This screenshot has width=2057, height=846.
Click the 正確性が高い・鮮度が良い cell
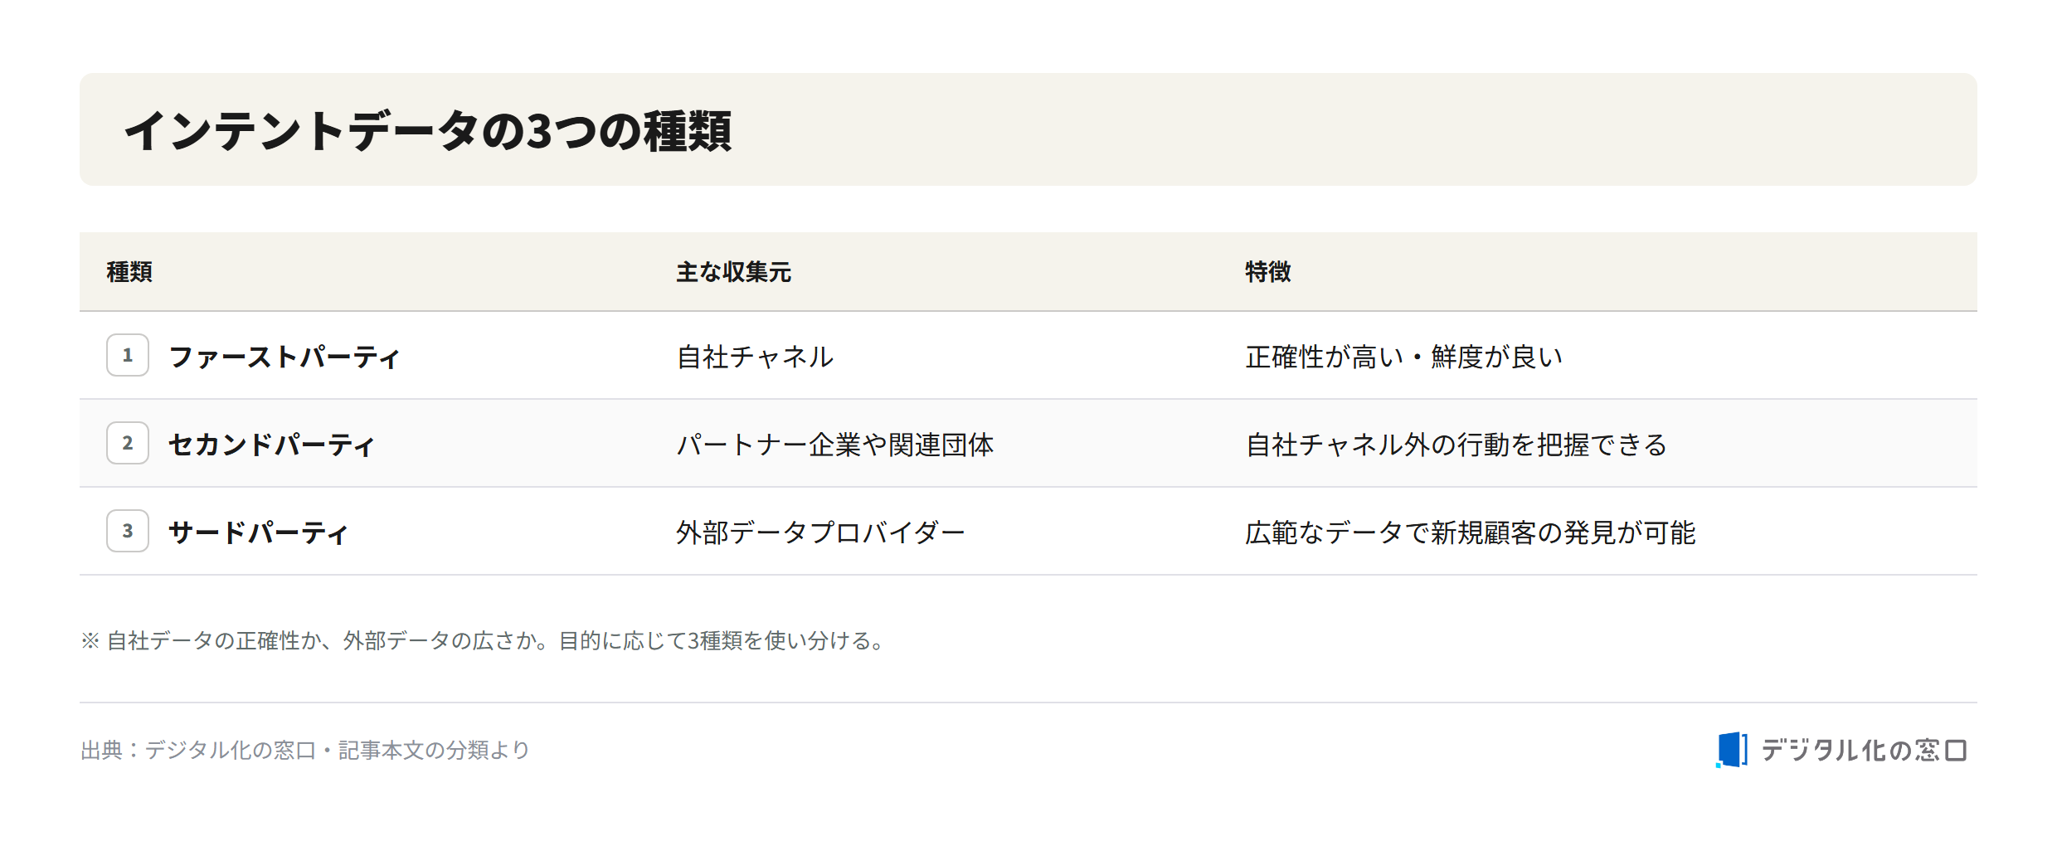pos(1404,357)
